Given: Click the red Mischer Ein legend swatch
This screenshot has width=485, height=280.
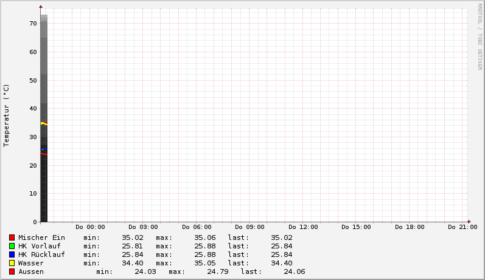Looking at the screenshot, I should (x=12, y=237).
